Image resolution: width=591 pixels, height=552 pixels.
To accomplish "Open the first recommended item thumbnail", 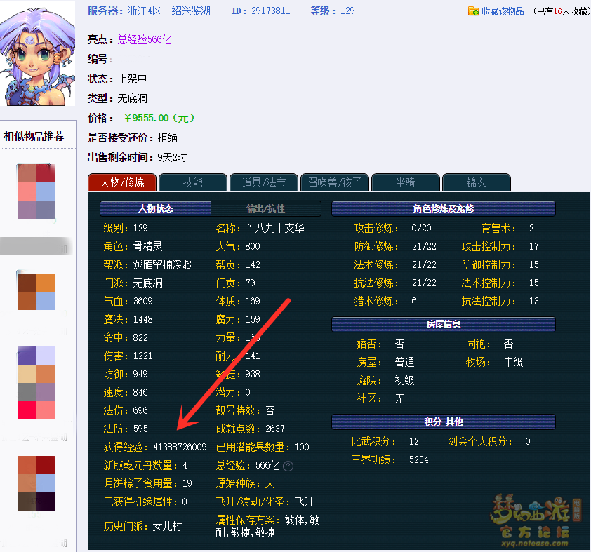I will (36, 191).
